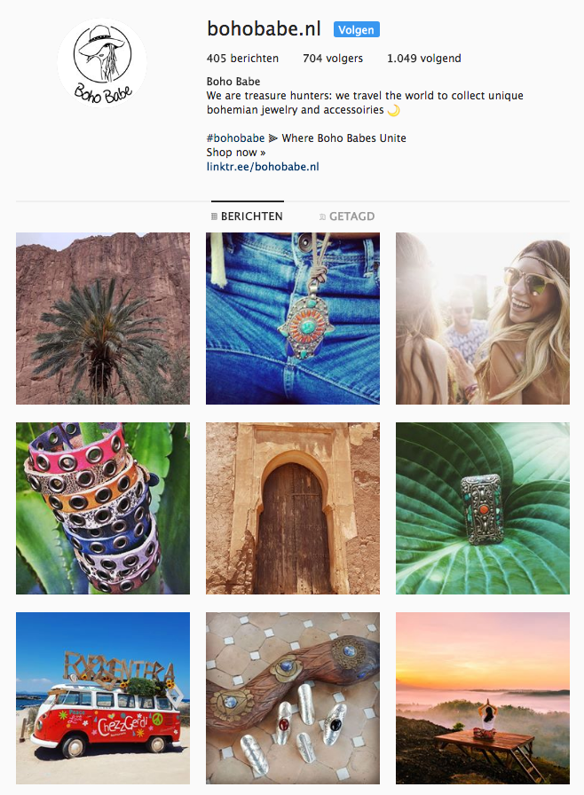Image resolution: width=584 pixels, height=795 pixels.
Task: Switch to the BERICHTEN tab
Action: pos(247,216)
